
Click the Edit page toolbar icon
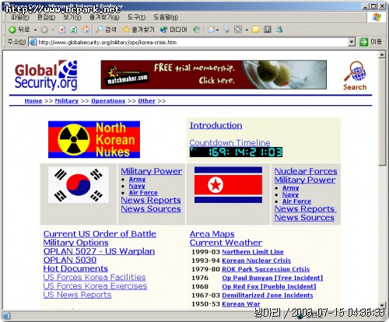[x=238, y=30]
